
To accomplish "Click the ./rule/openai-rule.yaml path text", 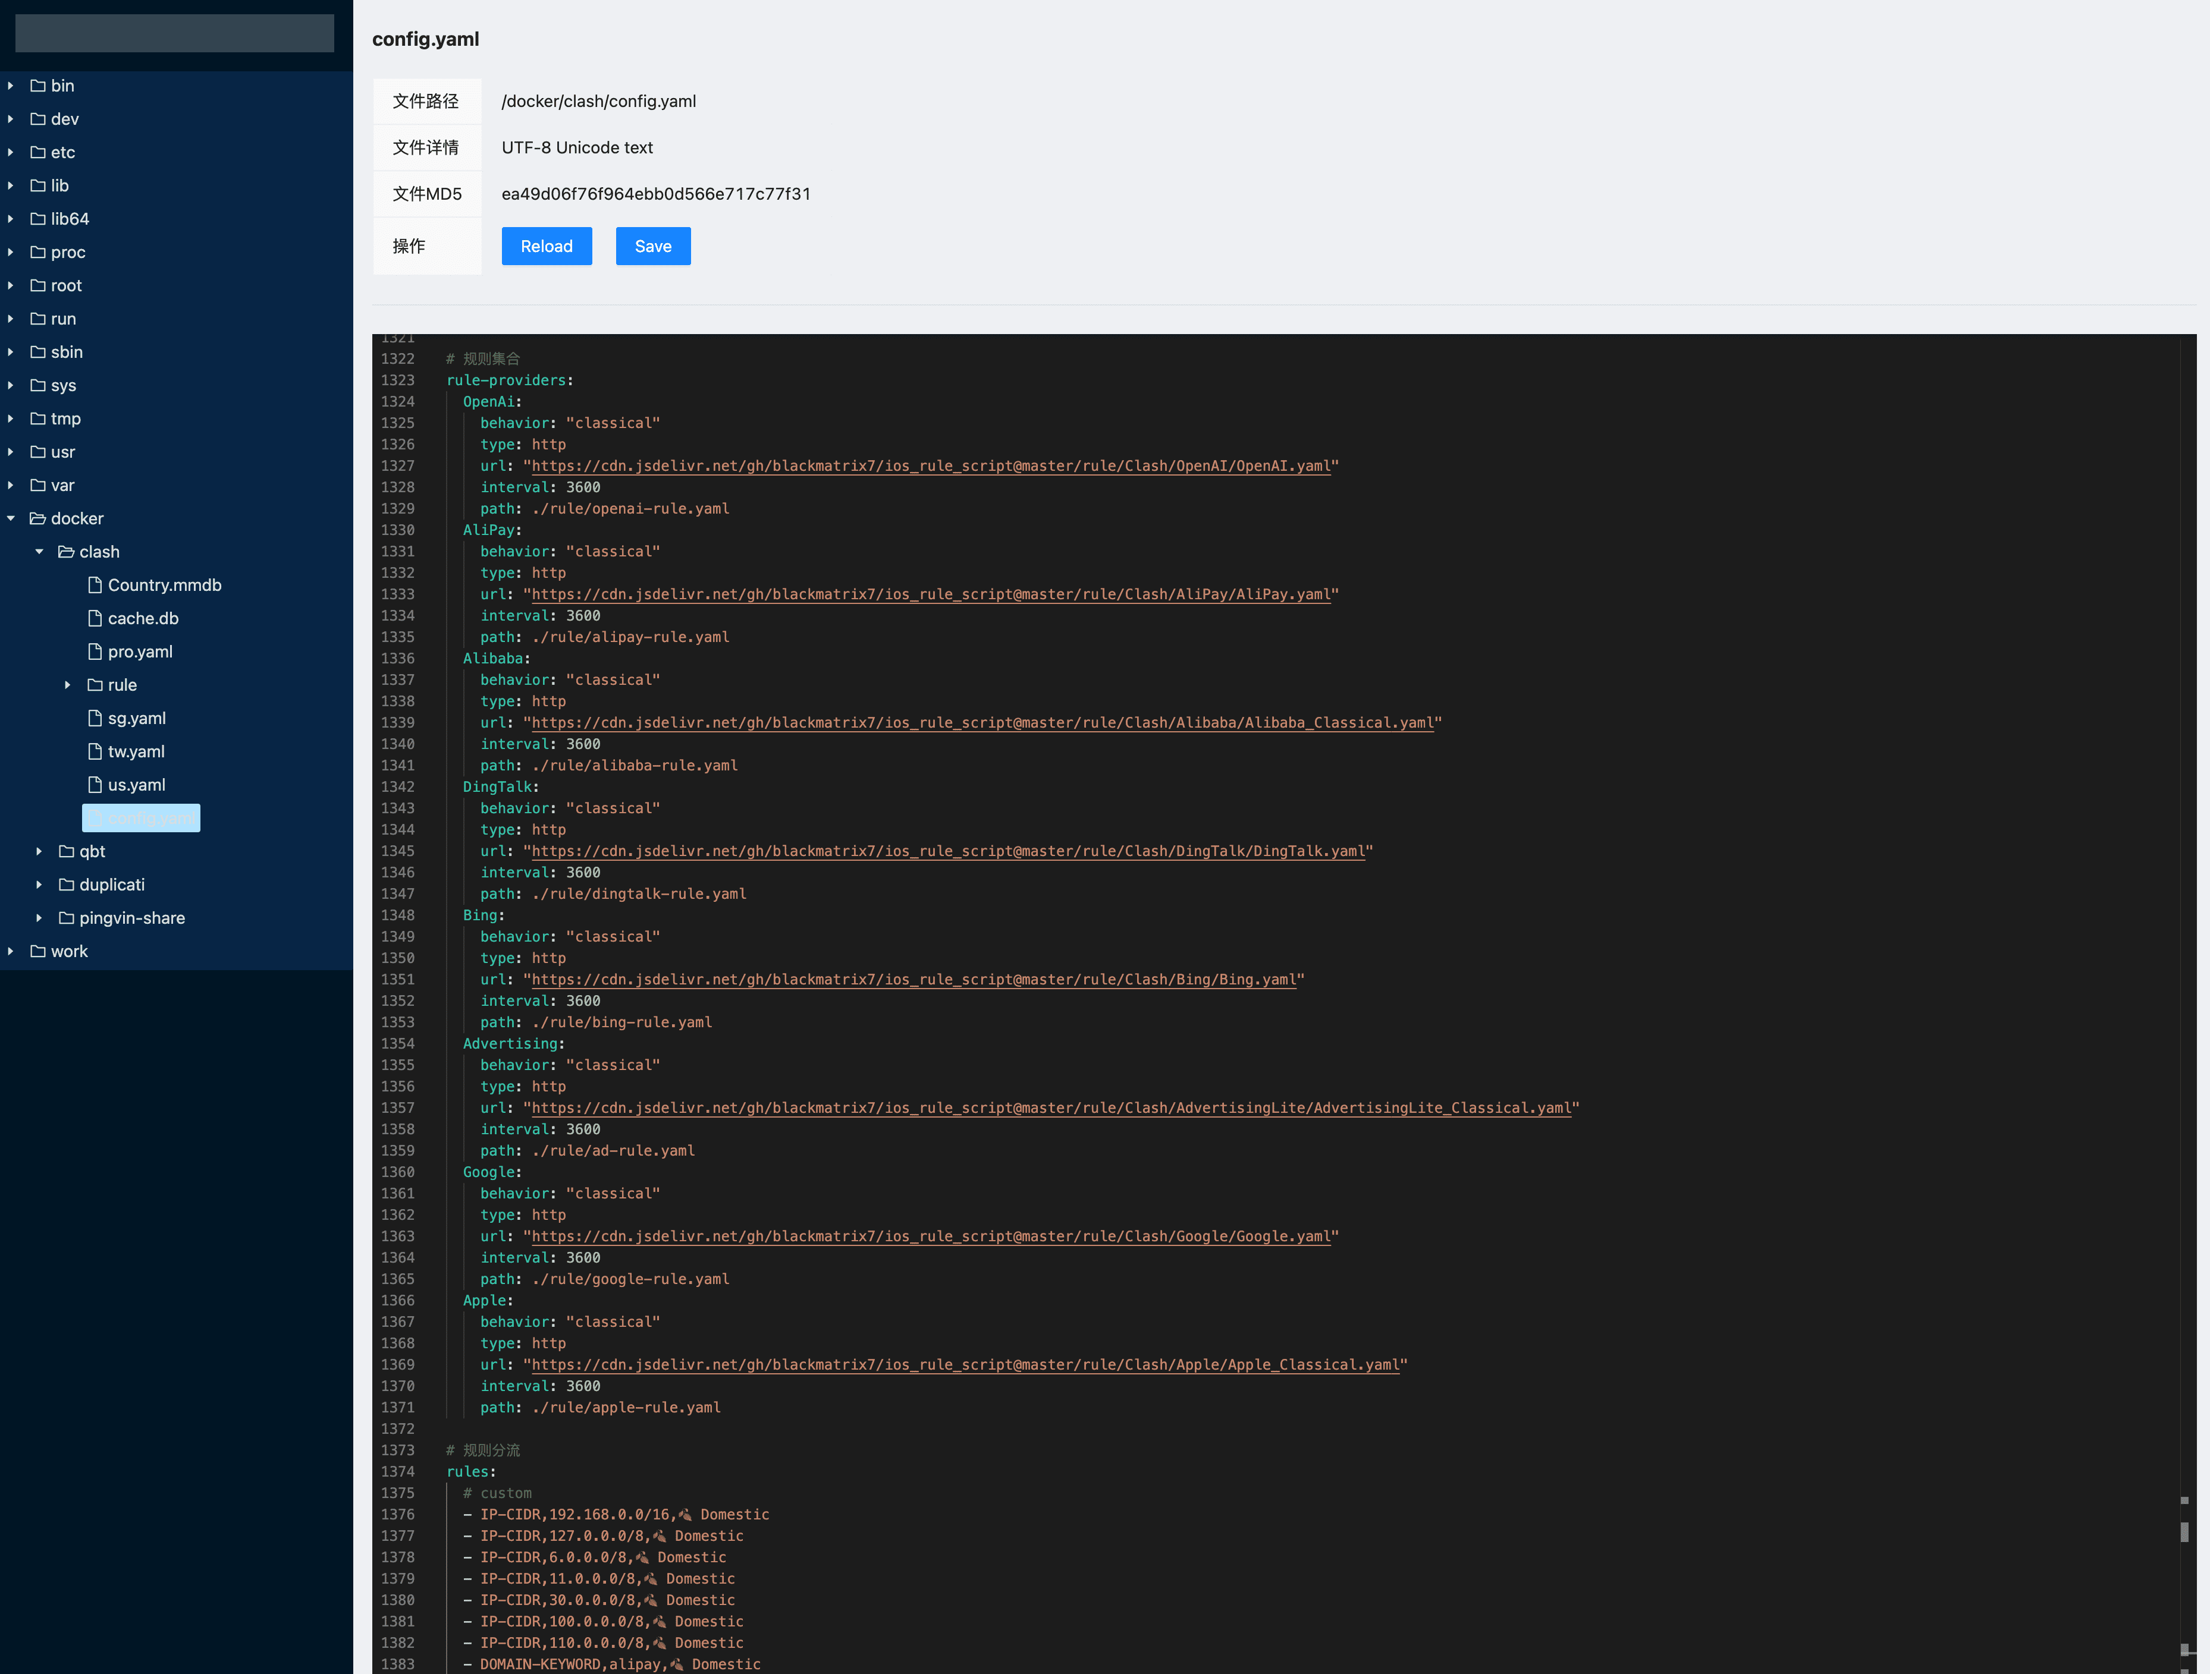I will pyautogui.click(x=630, y=509).
